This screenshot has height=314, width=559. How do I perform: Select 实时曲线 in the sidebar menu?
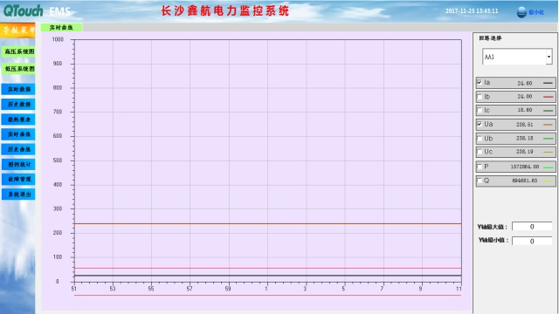coord(18,134)
